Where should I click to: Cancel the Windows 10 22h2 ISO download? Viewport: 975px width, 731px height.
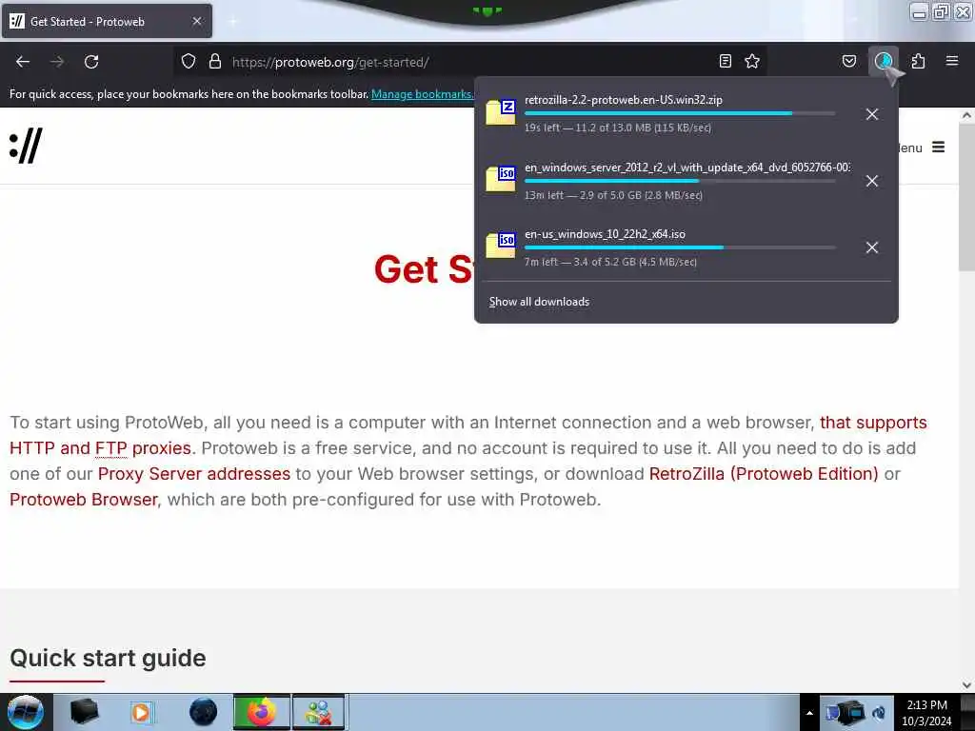pos(872,247)
